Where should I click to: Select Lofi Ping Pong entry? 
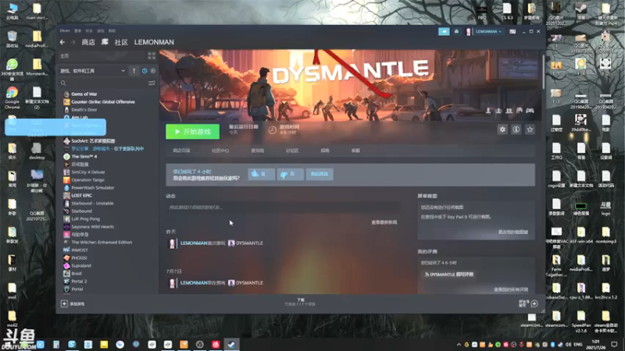pyautogui.click(x=85, y=219)
